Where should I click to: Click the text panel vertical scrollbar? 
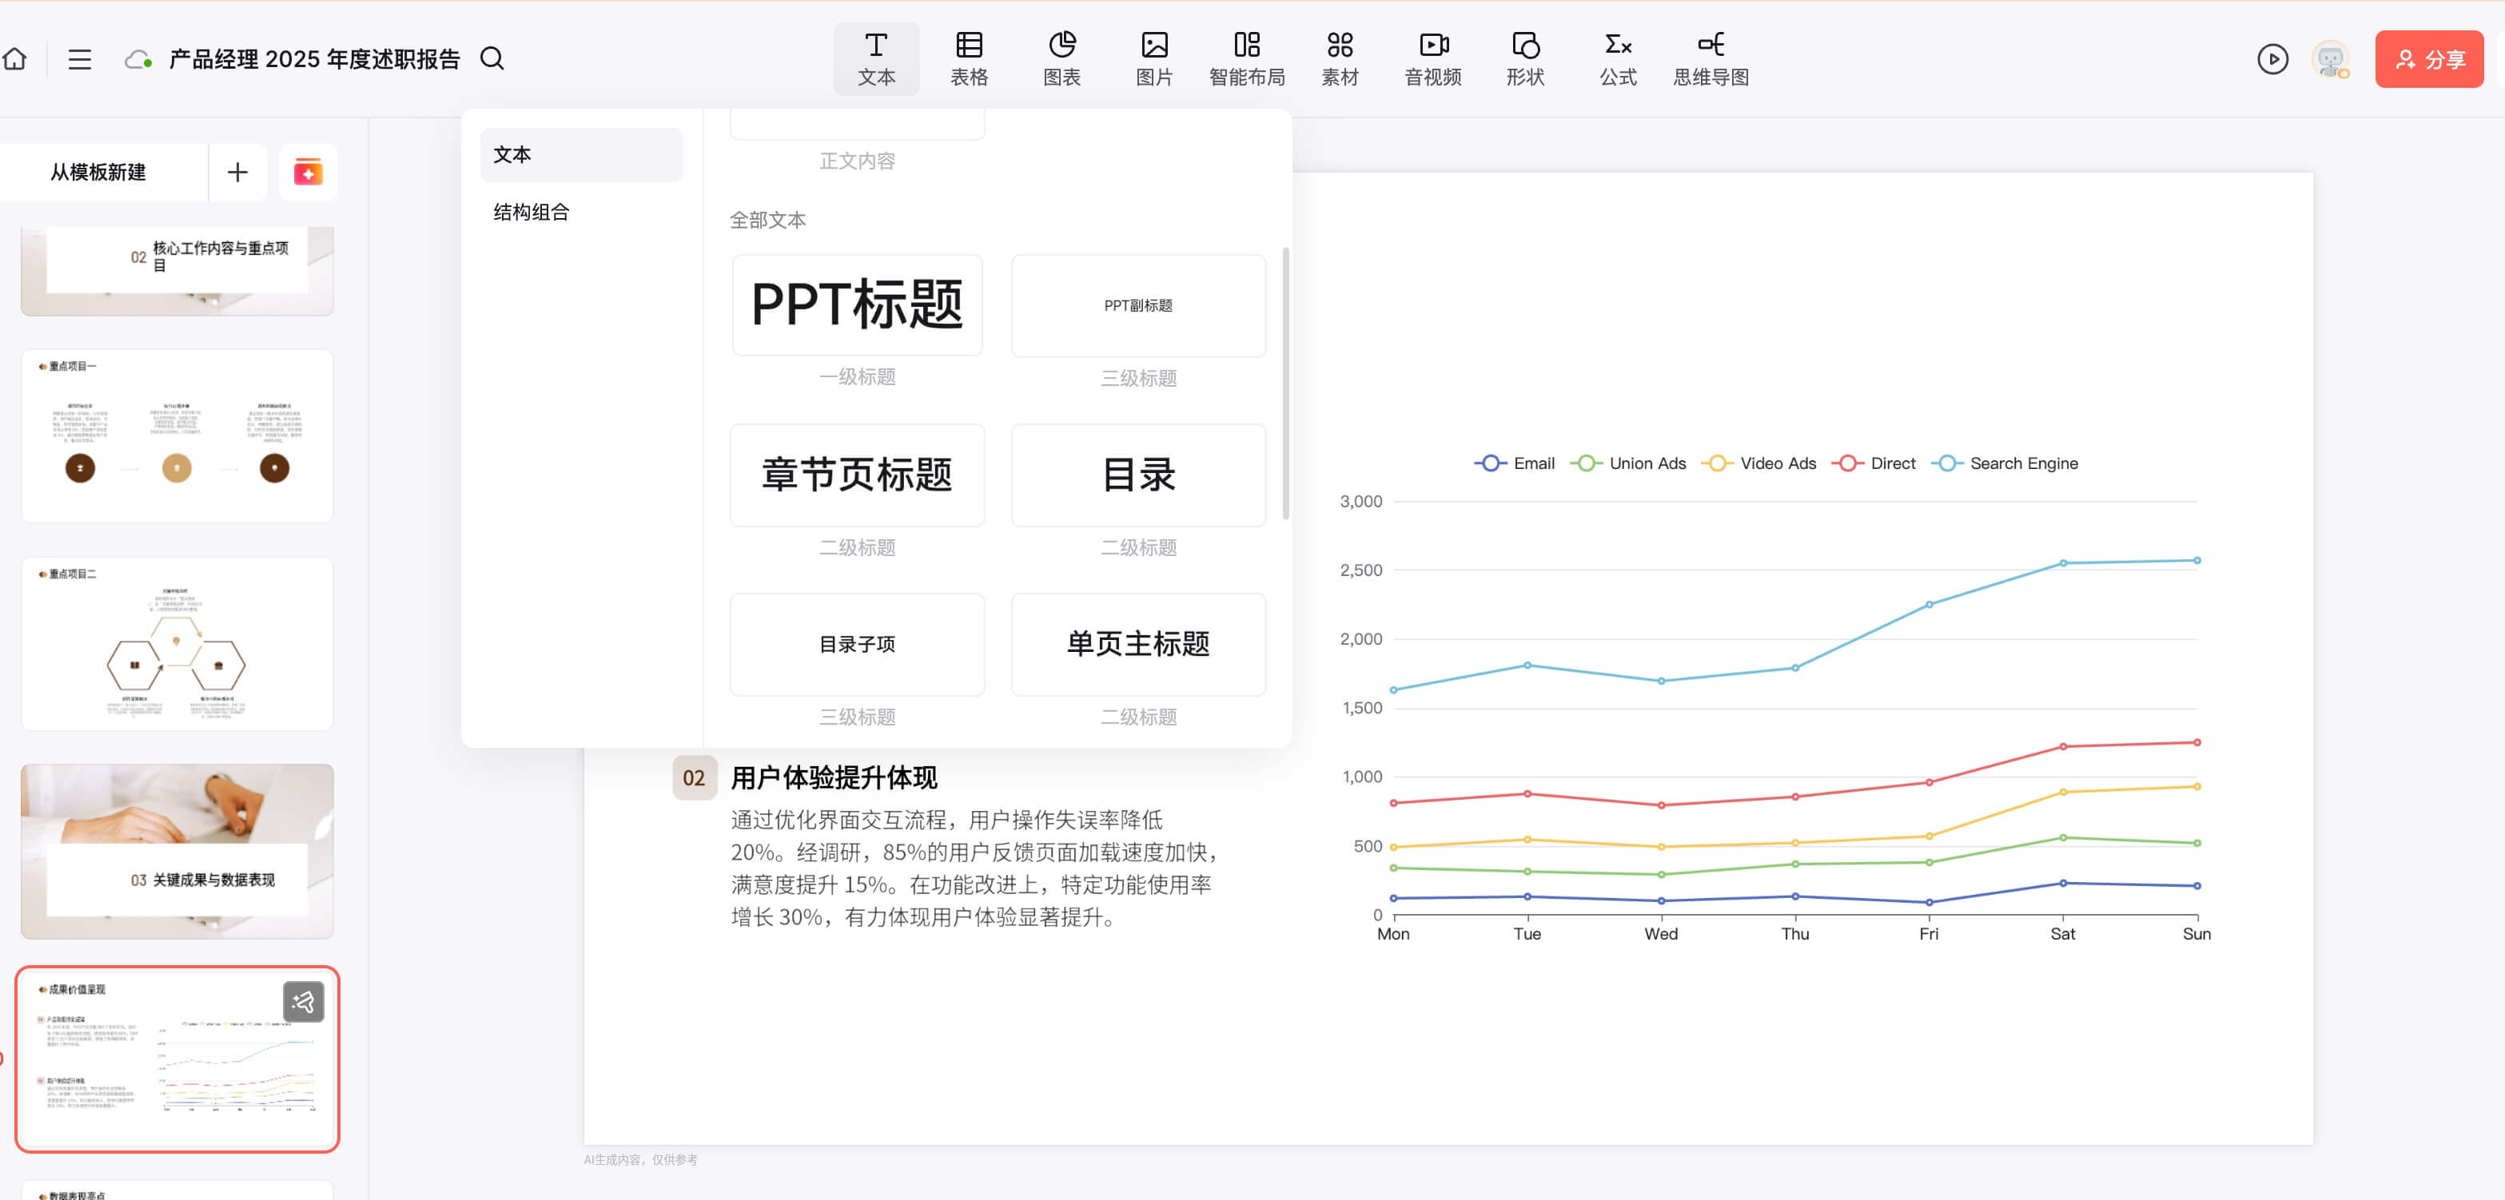tap(1285, 383)
